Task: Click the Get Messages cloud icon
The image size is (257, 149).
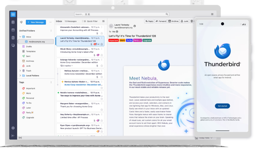Action: (x=21, y=22)
